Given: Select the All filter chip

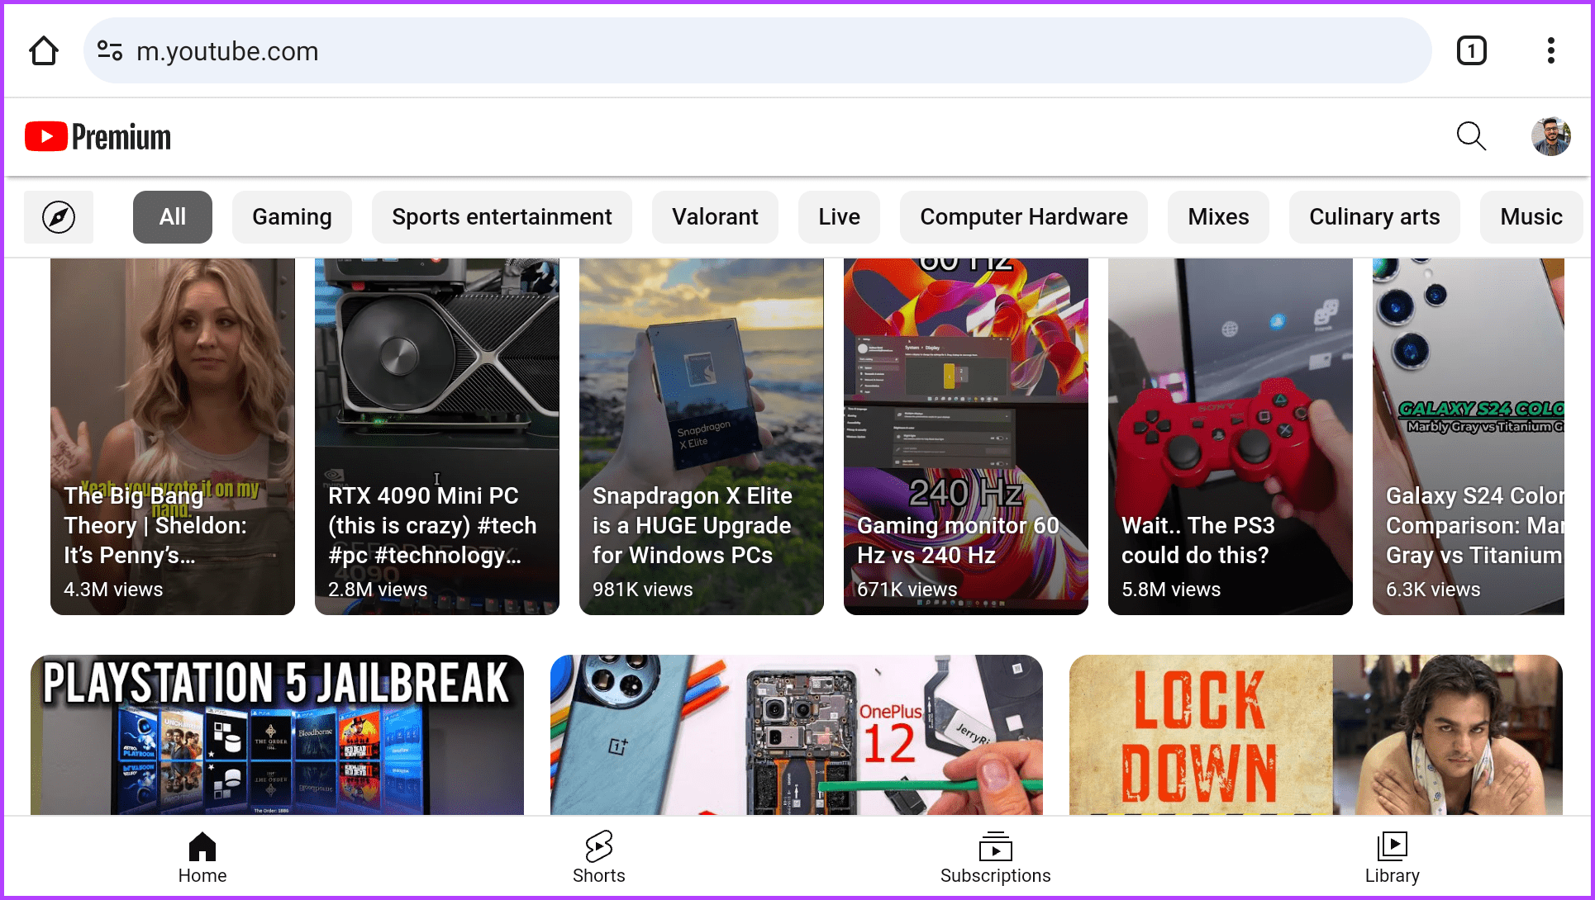Looking at the screenshot, I should [172, 216].
